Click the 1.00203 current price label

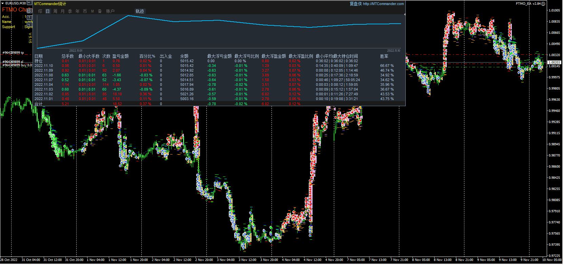(x=554, y=63)
